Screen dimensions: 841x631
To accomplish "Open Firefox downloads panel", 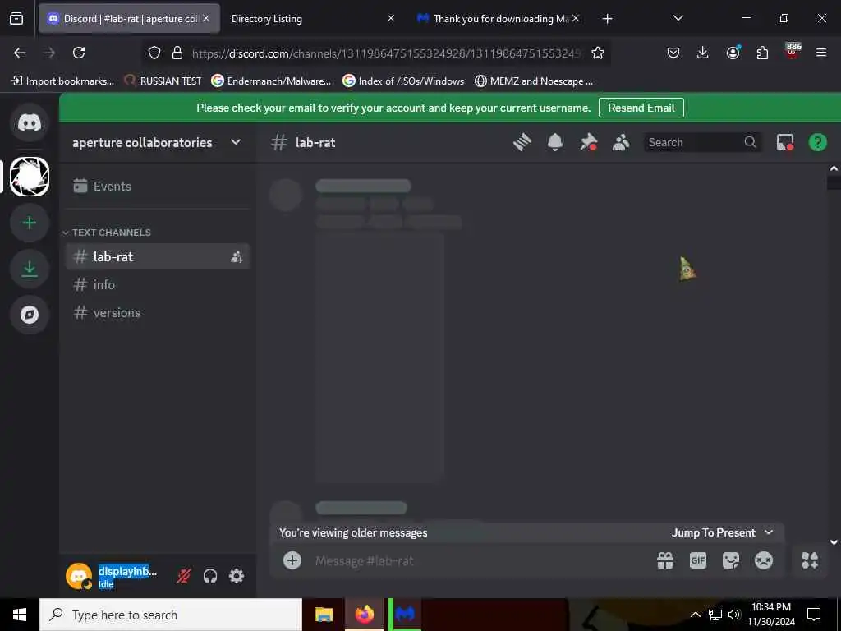I will [703, 53].
